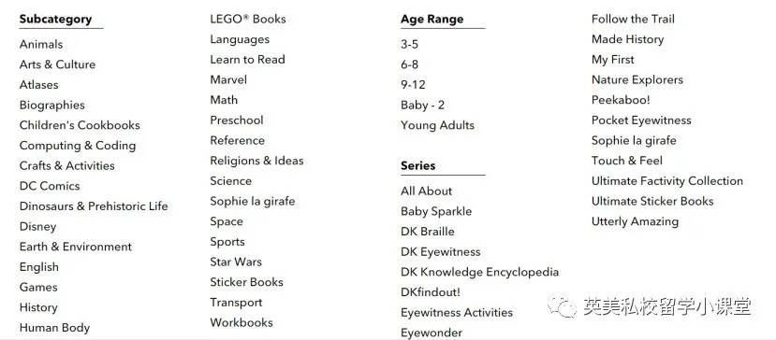Open Ultimate Factivity Collection series
Viewport: 776px width, 340px height.
[x=667, y=181]
